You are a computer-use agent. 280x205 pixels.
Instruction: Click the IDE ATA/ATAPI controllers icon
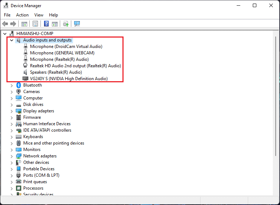point(19,131)
